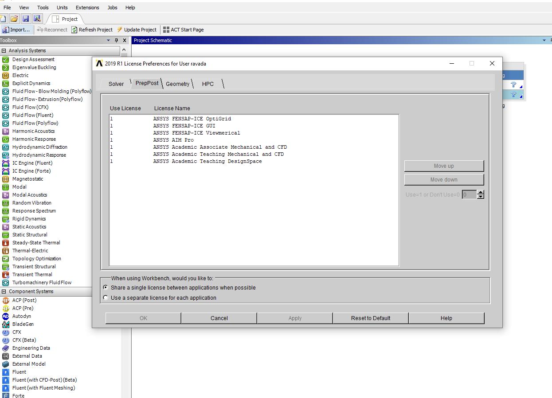Select Transient Thermal icon
This screenshot has width=552, height=398.
tap(5, 274)
